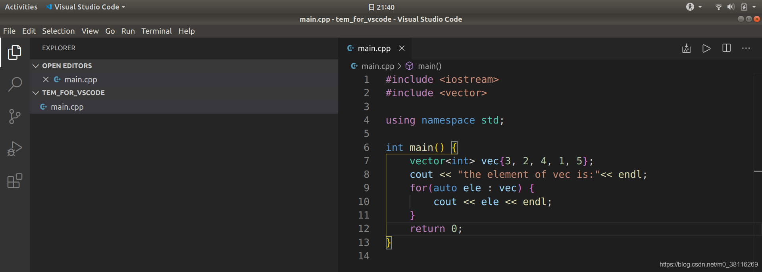The image size is (762, 272).
Task: Open the Visual Studio Code app menu
Action: (86, 7)
